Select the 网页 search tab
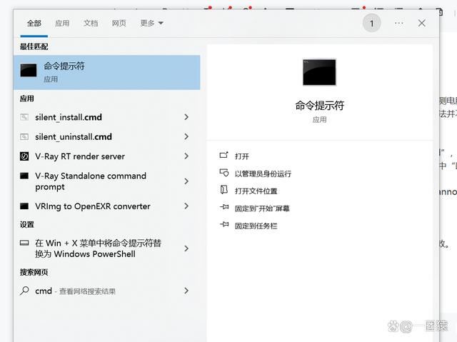Viewport: 457px width, 342px height. coord(119,23)
